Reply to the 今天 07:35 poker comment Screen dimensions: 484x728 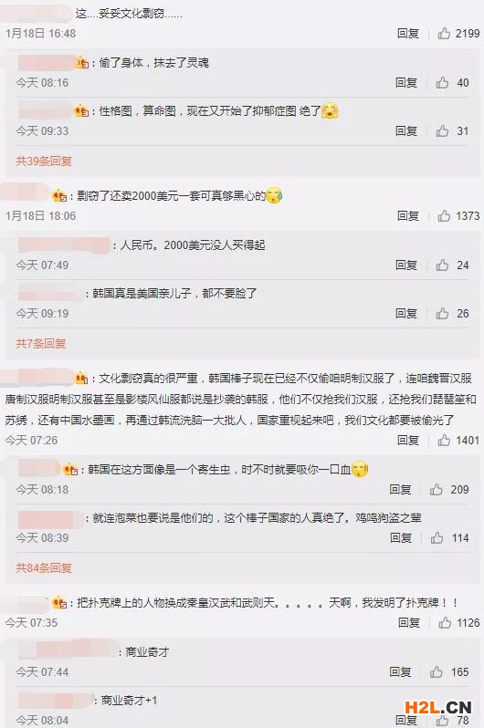409,622
